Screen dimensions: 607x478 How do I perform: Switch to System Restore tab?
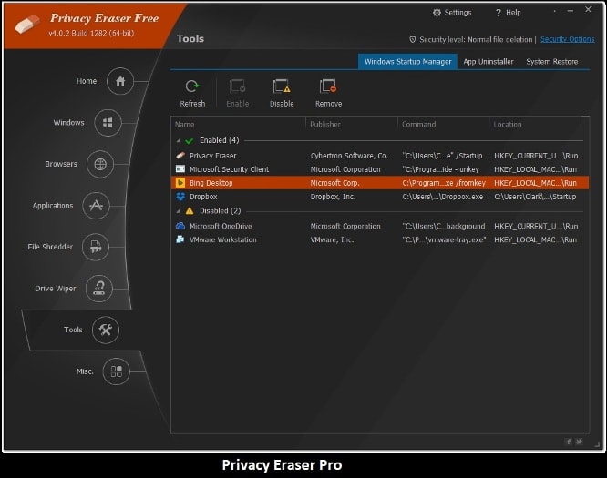[551, 62]
